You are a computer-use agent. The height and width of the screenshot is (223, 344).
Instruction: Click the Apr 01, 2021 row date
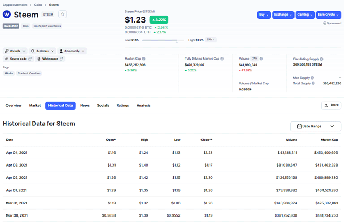(x=17, y=190)
